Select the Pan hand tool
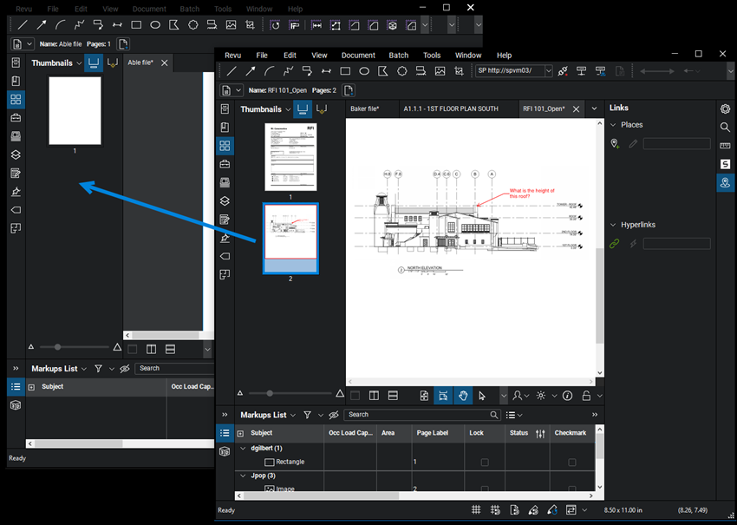The width and height of the screenshot is (737, 525). pos(463,396)
